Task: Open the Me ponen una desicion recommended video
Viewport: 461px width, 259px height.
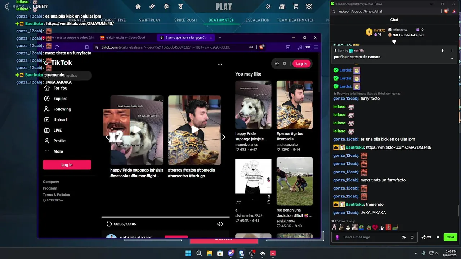Action: point(295,181)
